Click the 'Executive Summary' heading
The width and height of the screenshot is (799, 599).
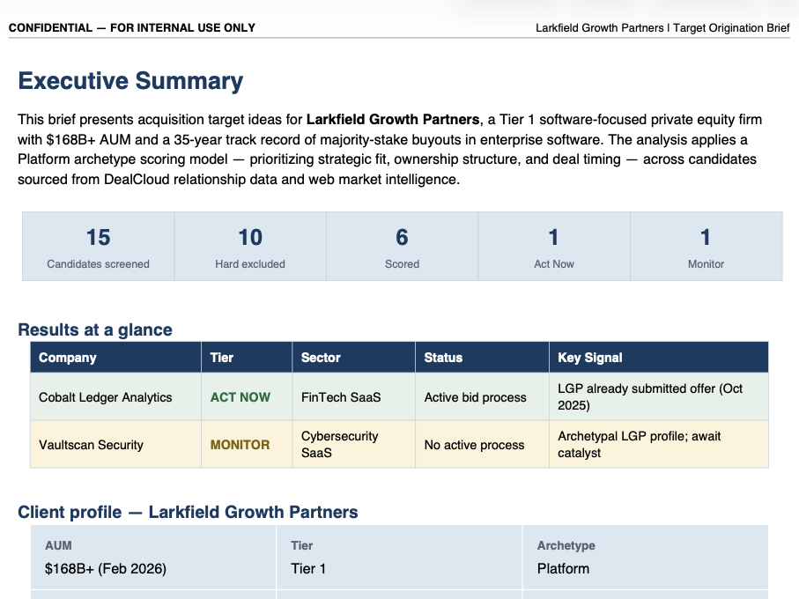click(130, 81)
